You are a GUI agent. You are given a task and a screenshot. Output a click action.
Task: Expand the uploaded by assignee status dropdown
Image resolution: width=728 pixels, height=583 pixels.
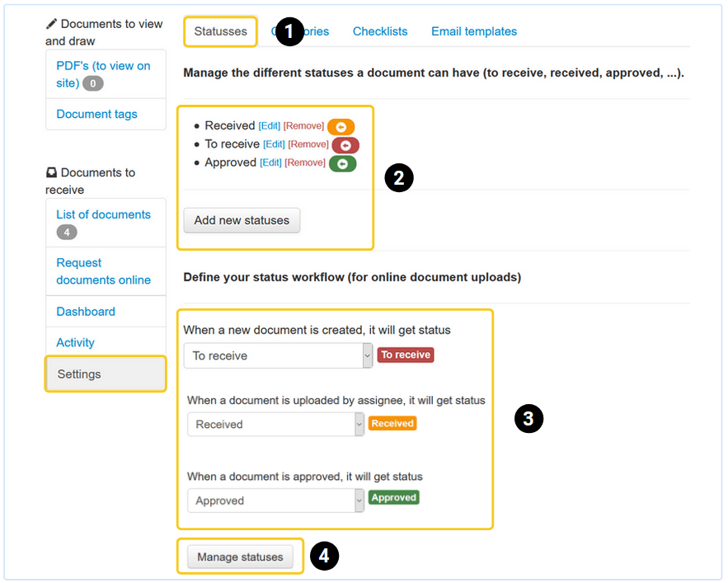pyautogui.click(x=275, y=424)
